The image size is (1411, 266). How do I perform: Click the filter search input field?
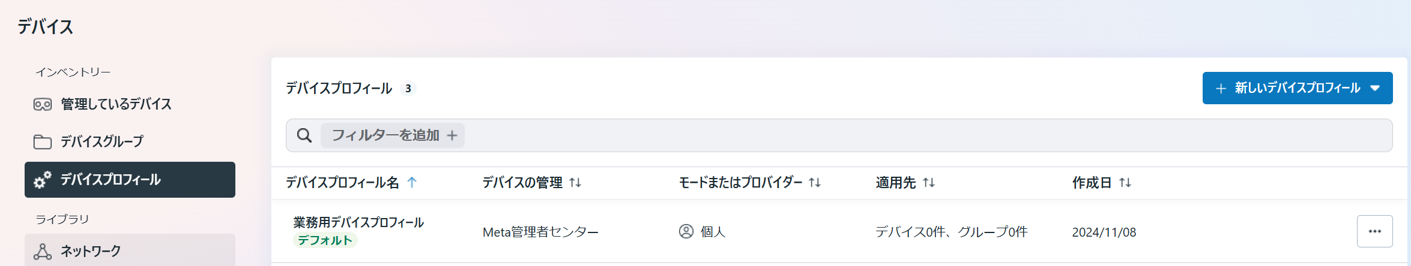(901, 135)
